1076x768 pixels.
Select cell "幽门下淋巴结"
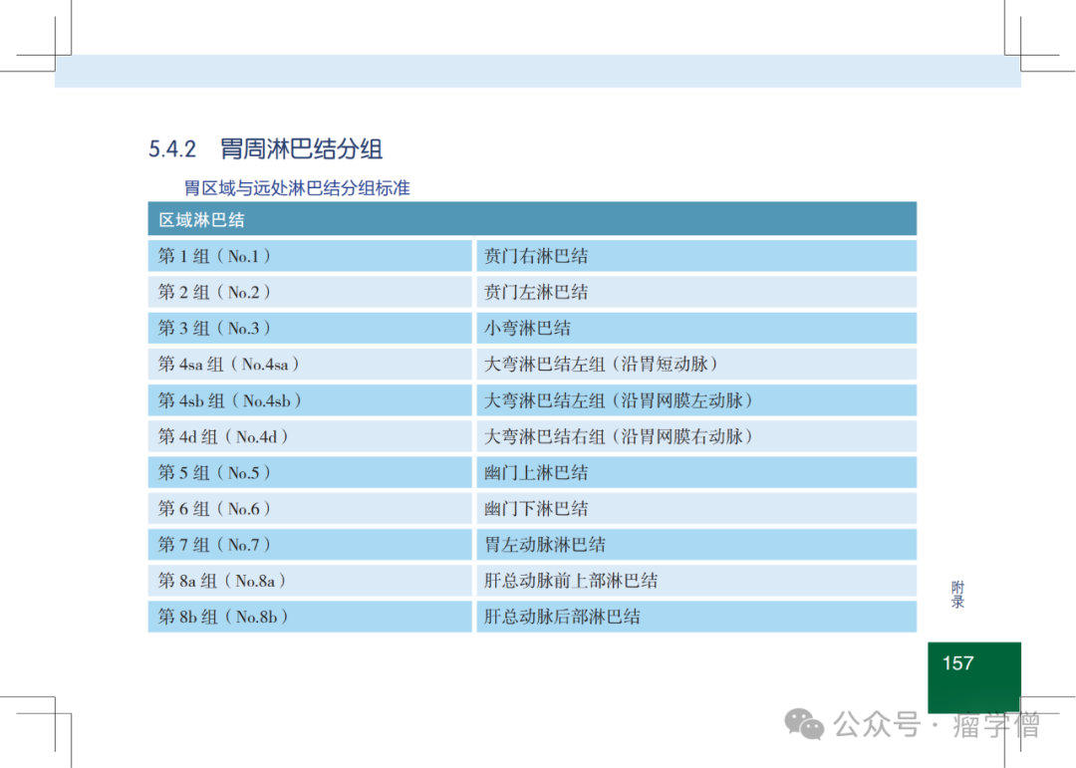tap(696, 509)
